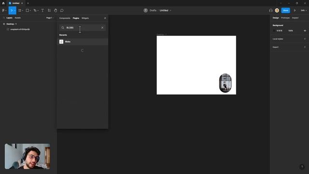Click the Local styles label
Viewport: 309px width, 174px height.
pyautogui.click(x=278, y=39)
